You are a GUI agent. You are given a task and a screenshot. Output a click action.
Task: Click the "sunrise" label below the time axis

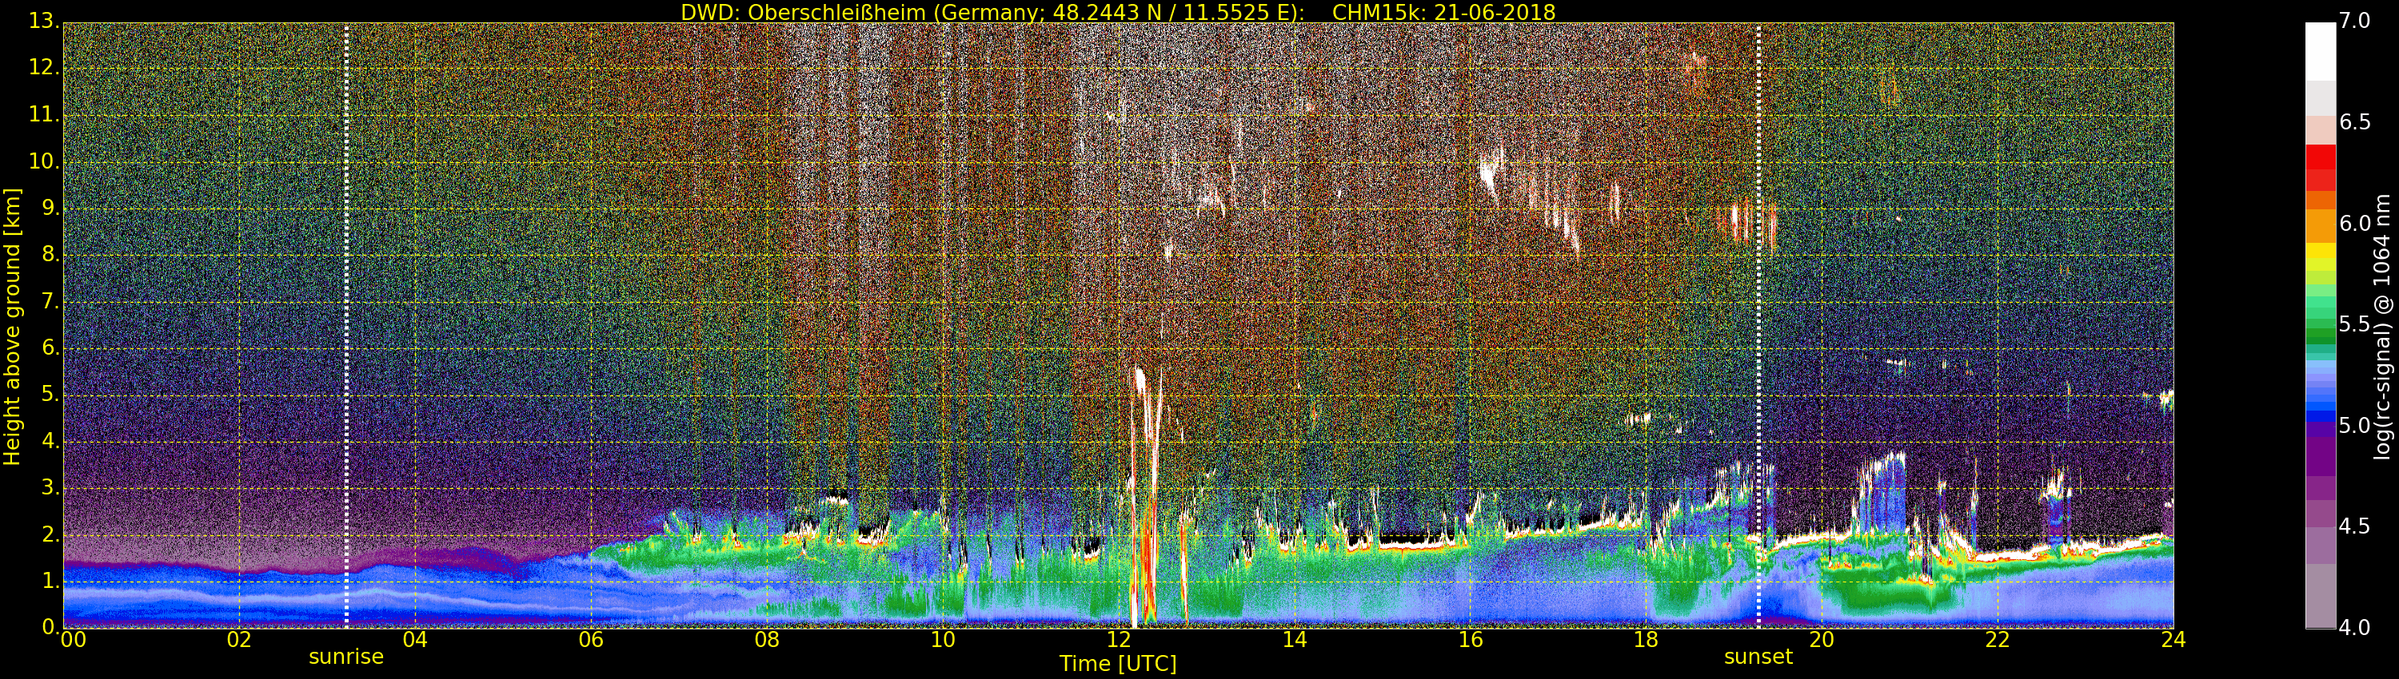click(x=346, y=657)
